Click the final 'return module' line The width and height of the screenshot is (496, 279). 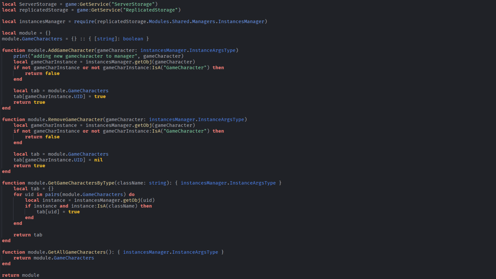21,275
